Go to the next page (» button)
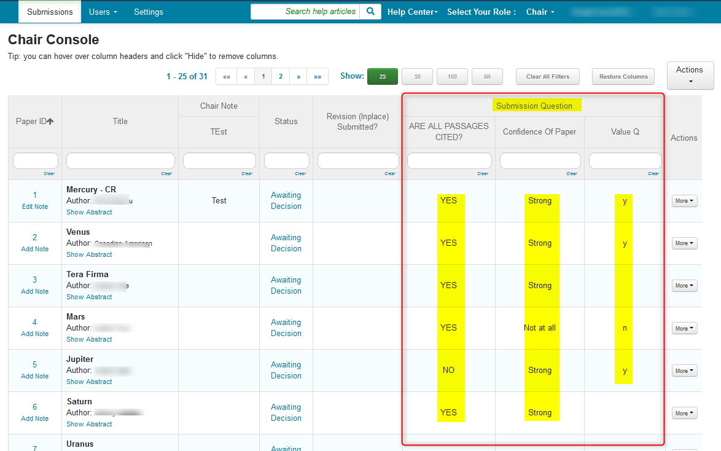 pos(298,76)
